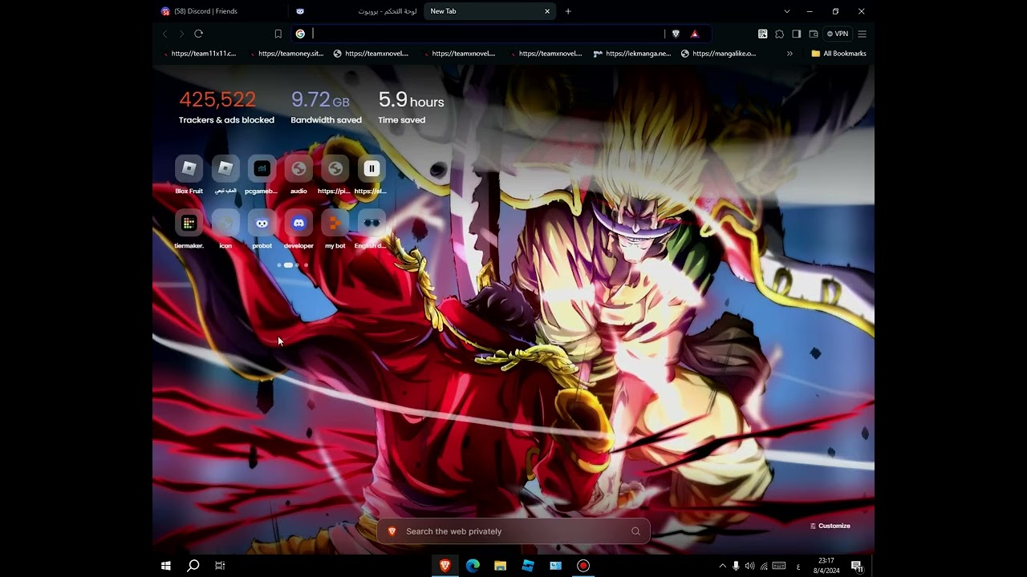The image size is (1027, 577).
Task: Open the https://team11x11.c... bookmark
Action: tap(199, 54)
